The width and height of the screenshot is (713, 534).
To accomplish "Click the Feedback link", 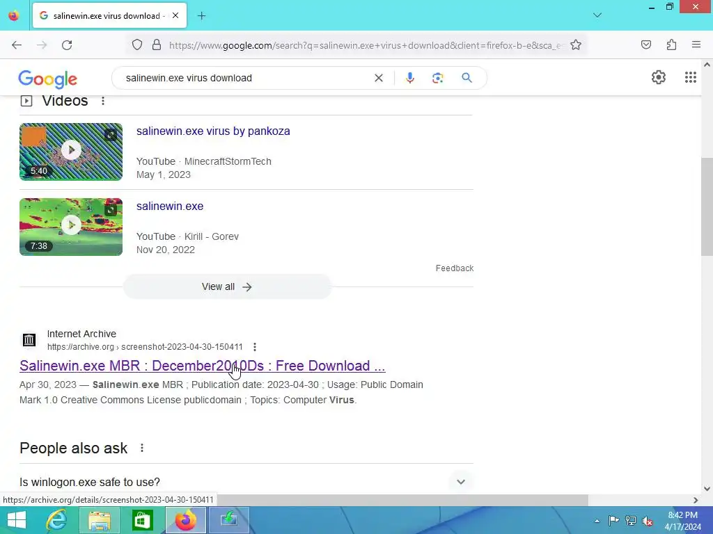I will (x=455, y=268).
